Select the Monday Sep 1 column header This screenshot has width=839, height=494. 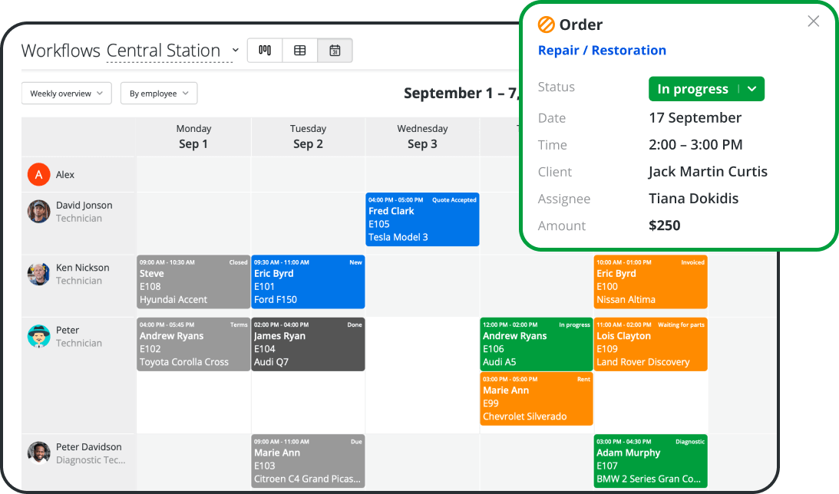click(193, 137)
